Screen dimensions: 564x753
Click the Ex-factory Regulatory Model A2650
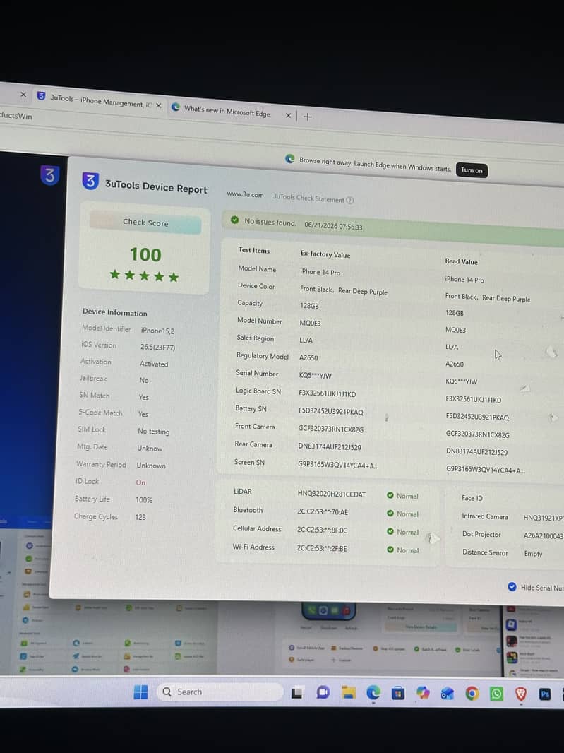[x=308, y=357]
